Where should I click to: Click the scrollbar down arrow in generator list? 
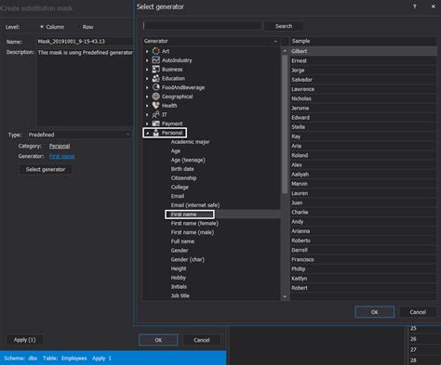point(285,296)
